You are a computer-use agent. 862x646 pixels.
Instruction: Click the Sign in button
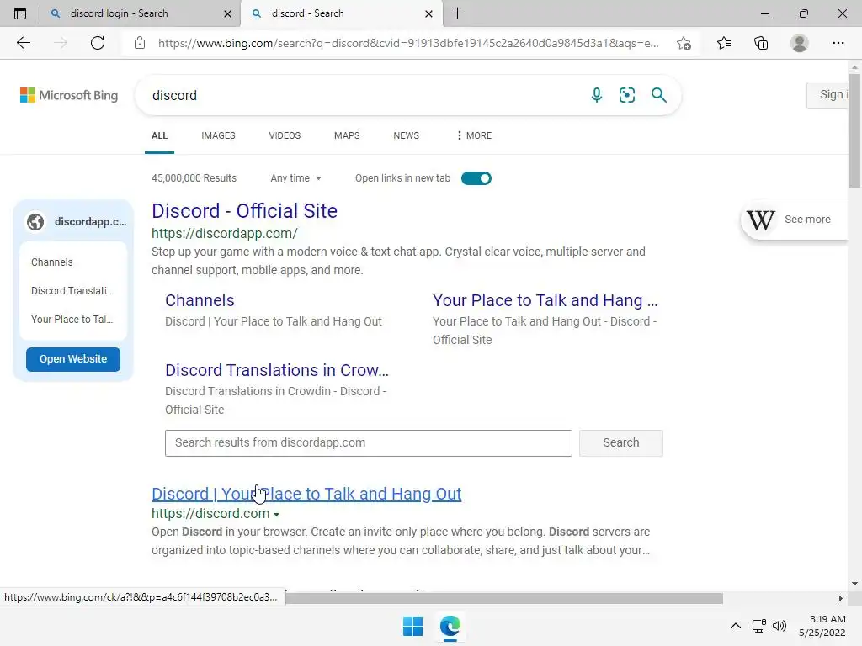point(827,94)
